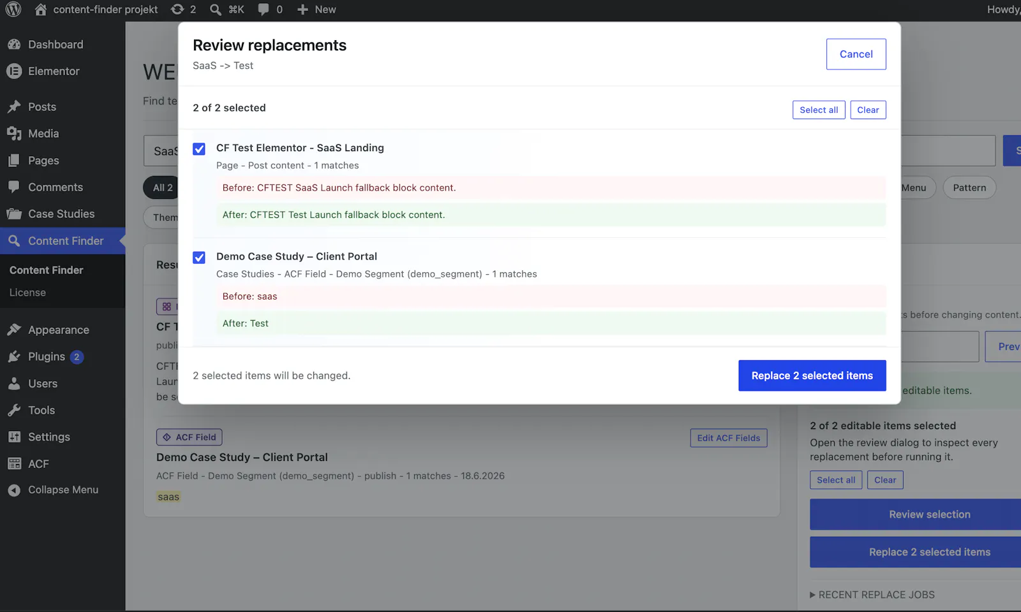This screenshot has height=612, width=1021.
Task: Open the Dashboard menu icon
Action: tap(14, 45)
